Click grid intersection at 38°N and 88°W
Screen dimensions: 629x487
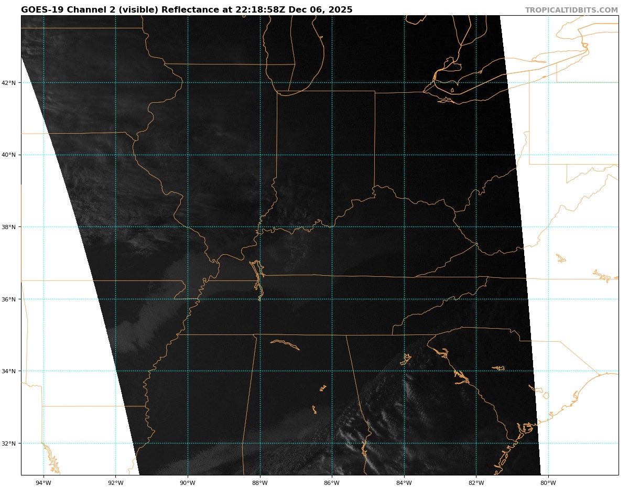pyautogui.click(x=259, y=227)
